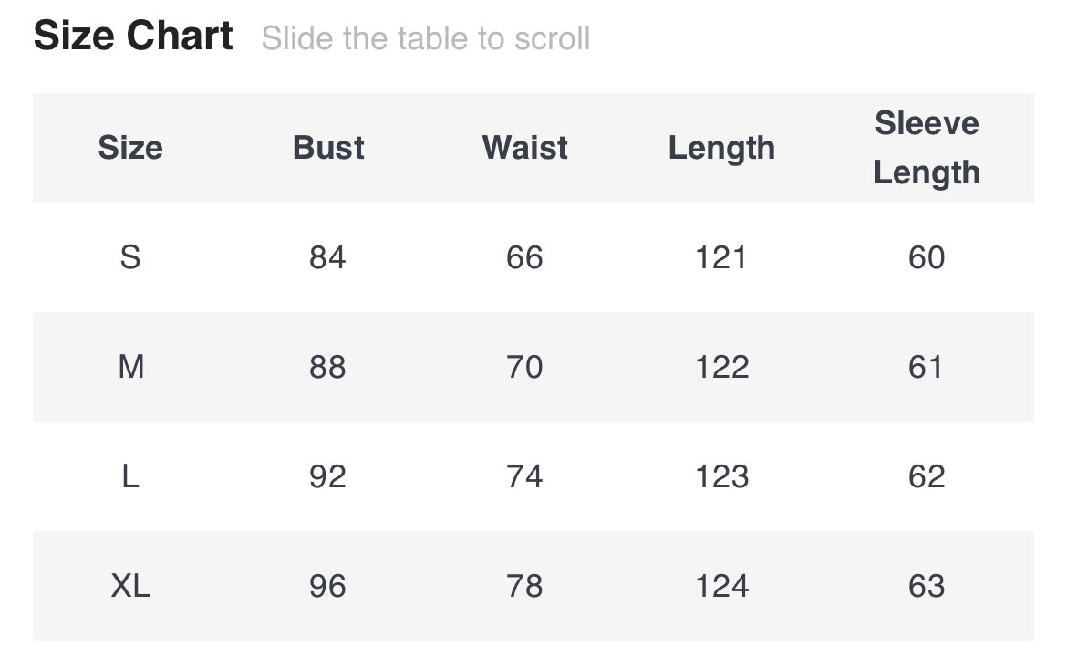Click sleeve length 60 in S row
Screen dimensions: 1067x658
click(927, 257)
